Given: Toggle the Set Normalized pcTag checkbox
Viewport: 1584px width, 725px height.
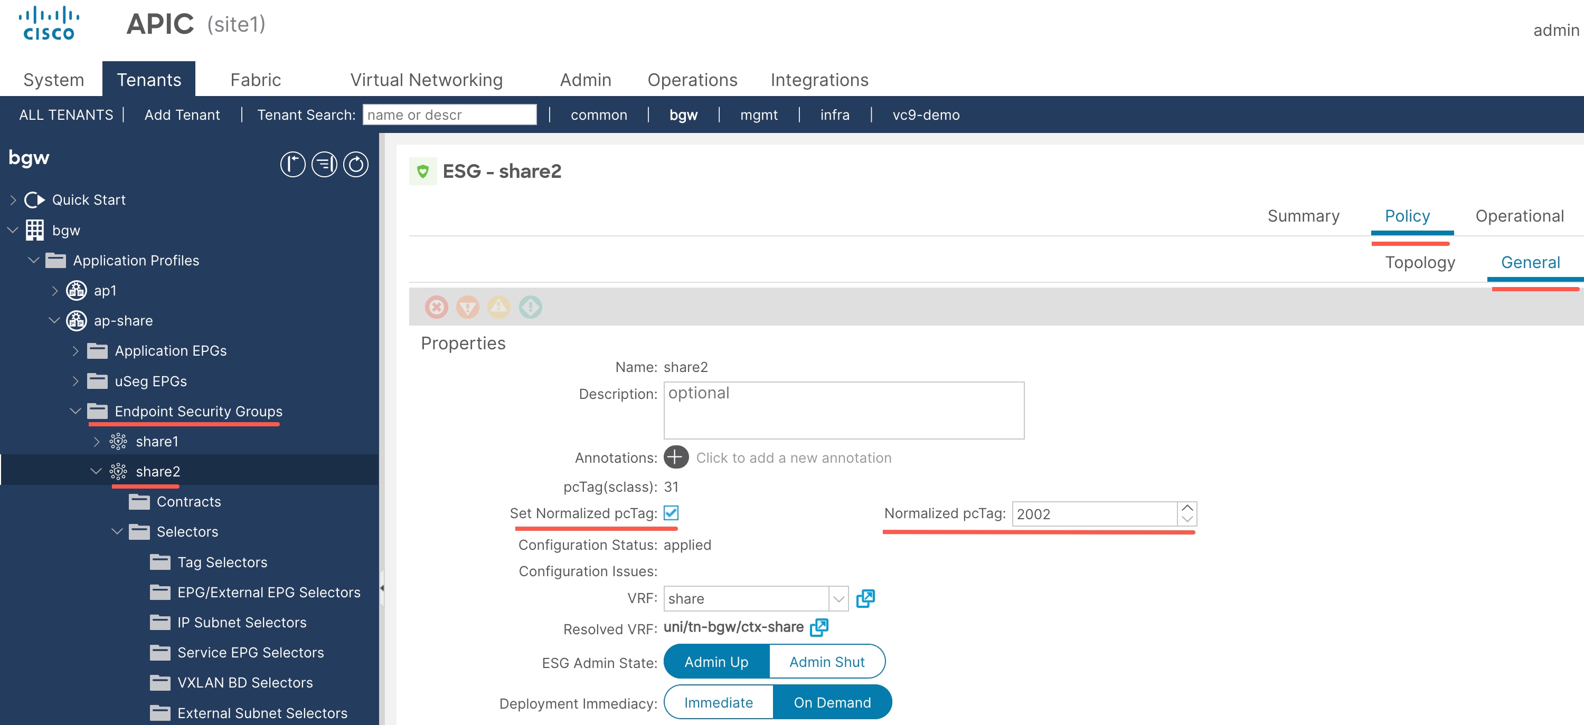Looking at the screenshot, I should pos(671,512).
